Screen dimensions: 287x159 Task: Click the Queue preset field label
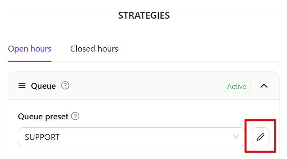[43, 117]
